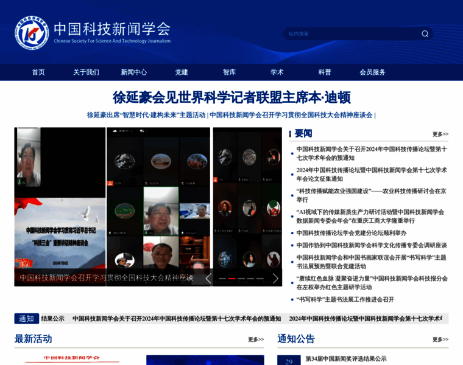This screenshot has width=463, height=365.
Task: Select the first carousel indicator dash
Action: (x=222, y=279)
